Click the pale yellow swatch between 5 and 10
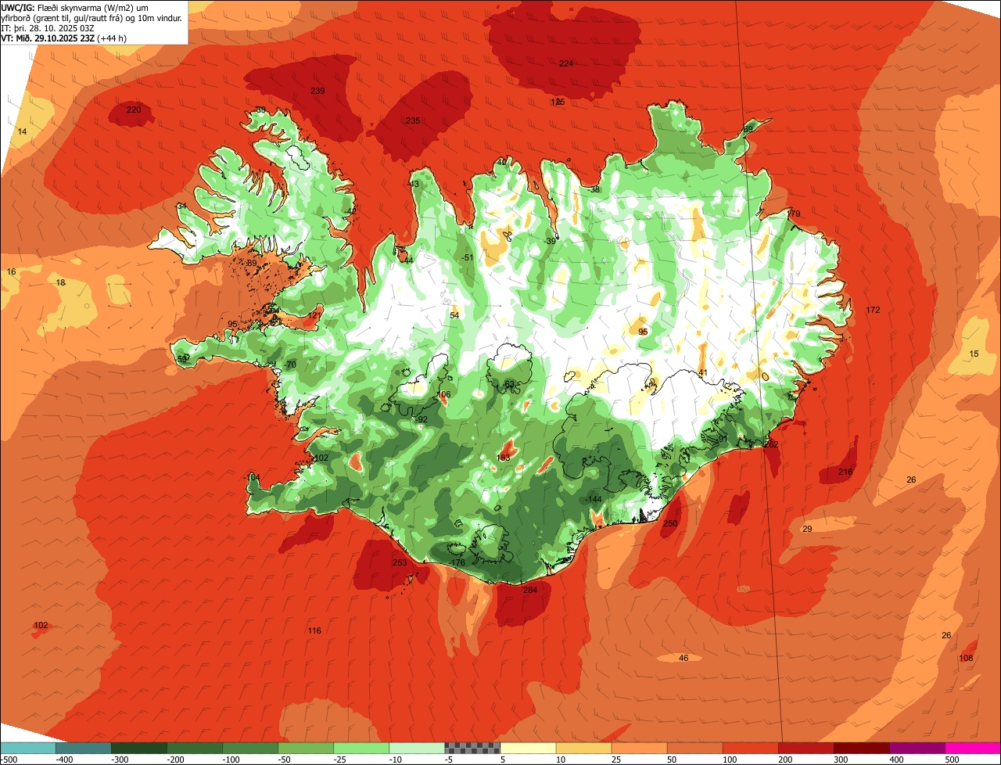 click(x=528, y=749)
